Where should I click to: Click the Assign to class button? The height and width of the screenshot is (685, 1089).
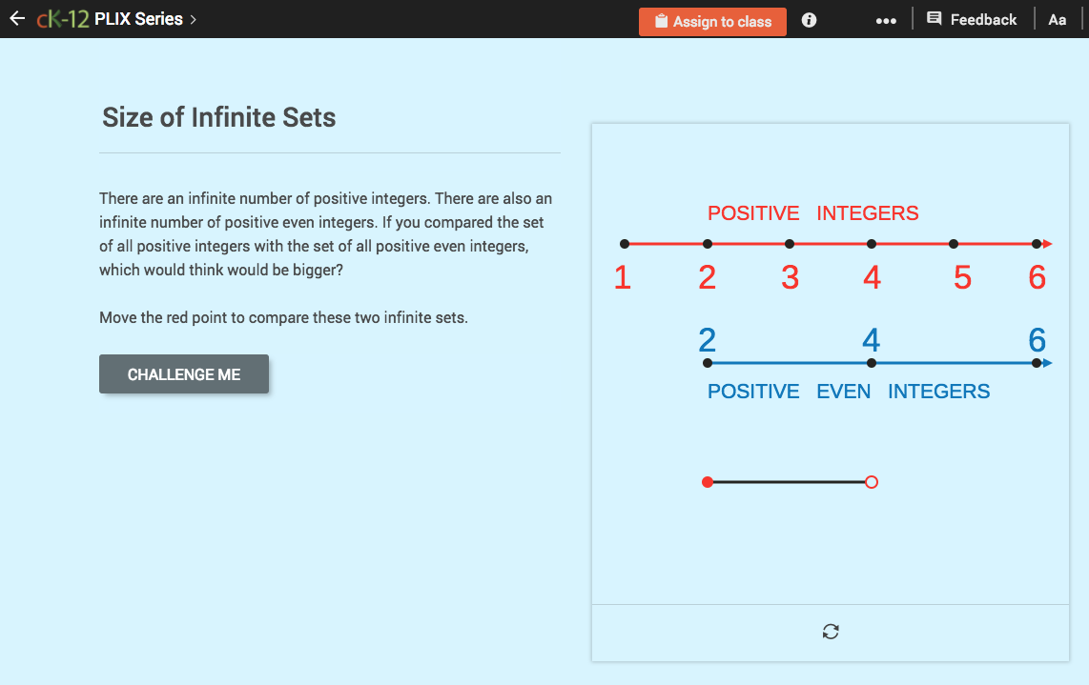pos(712,20)
